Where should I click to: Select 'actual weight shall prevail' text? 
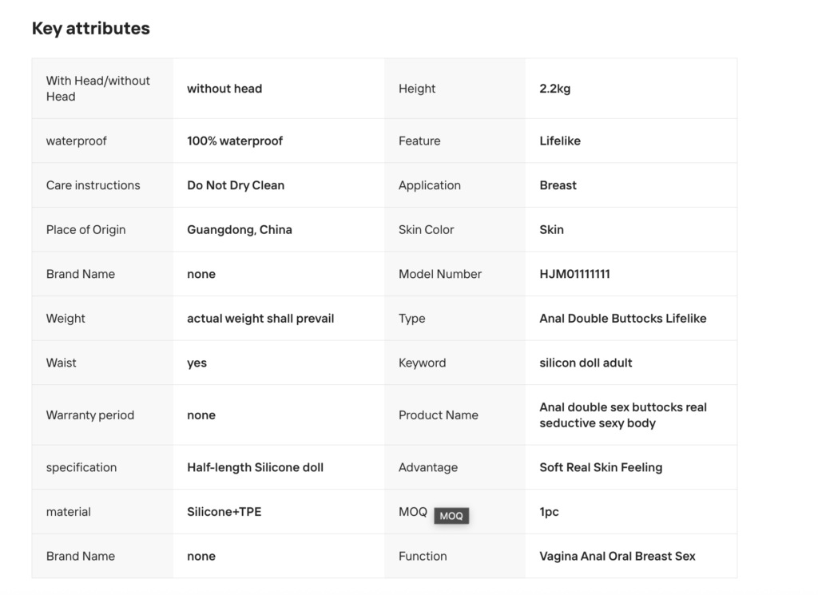[260, 318]
